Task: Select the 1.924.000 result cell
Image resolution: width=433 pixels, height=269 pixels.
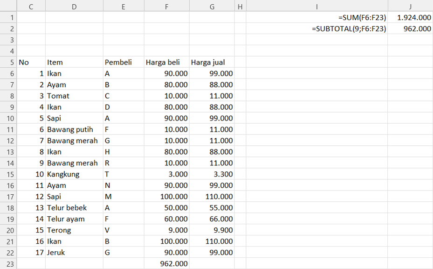Action: 410,17
